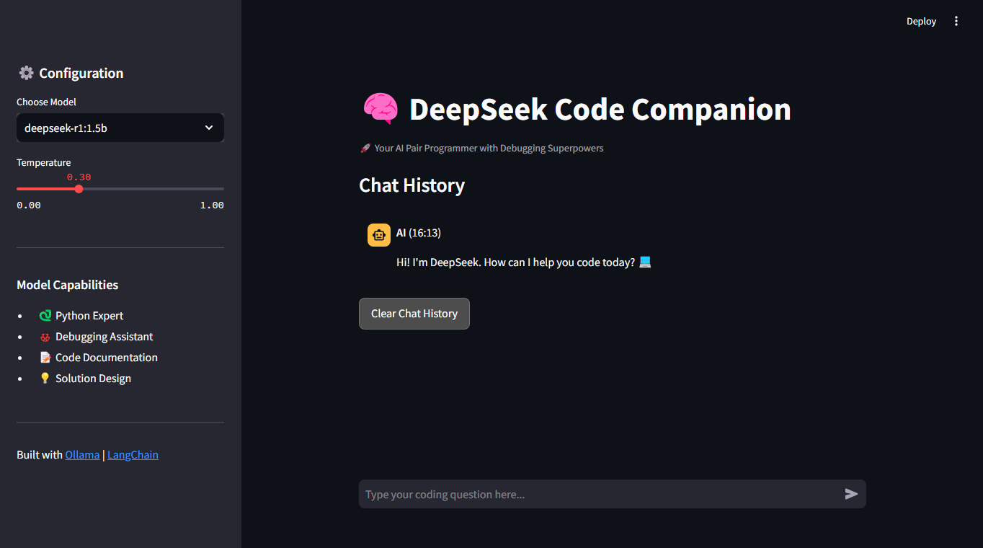Click the model dropdown chevron arrow
This screenshot has height=548, width=983.
[209, 128]
